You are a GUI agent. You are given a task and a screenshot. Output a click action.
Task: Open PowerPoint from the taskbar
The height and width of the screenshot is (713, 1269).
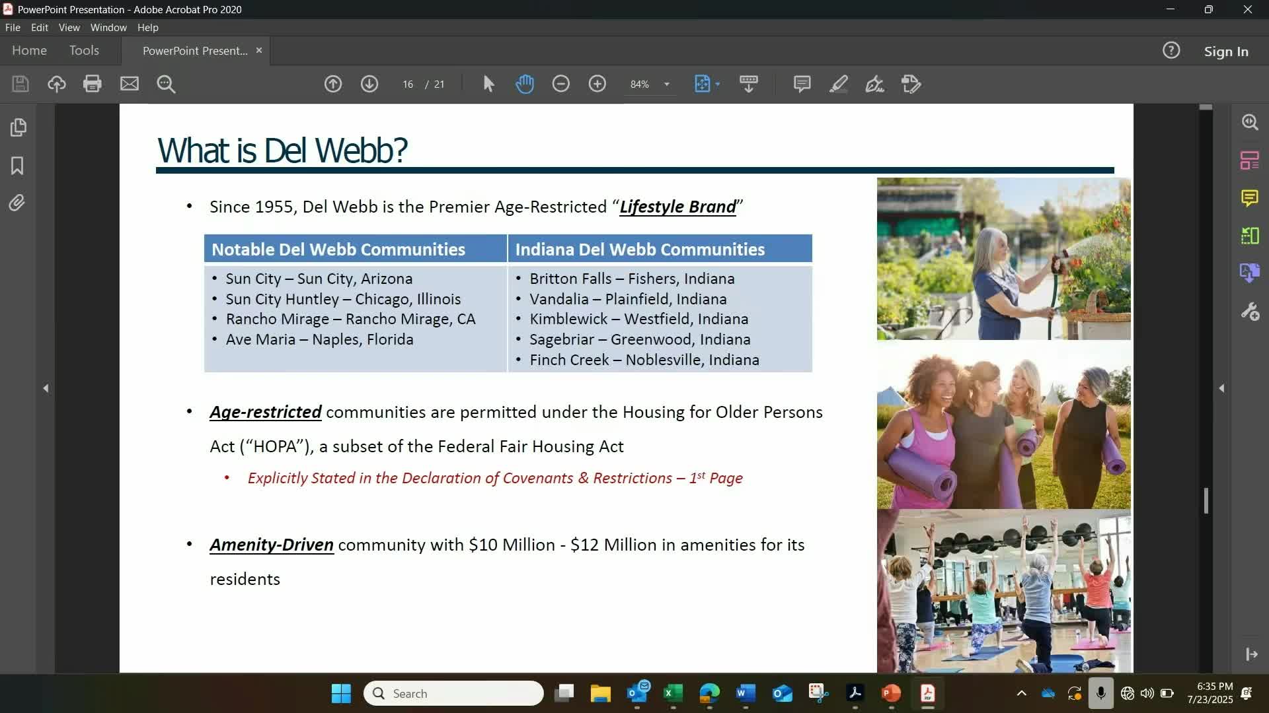click(x=891, y=693)
